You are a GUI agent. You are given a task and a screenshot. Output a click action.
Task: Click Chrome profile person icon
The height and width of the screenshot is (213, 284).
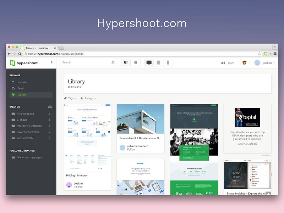coord(275,47)
